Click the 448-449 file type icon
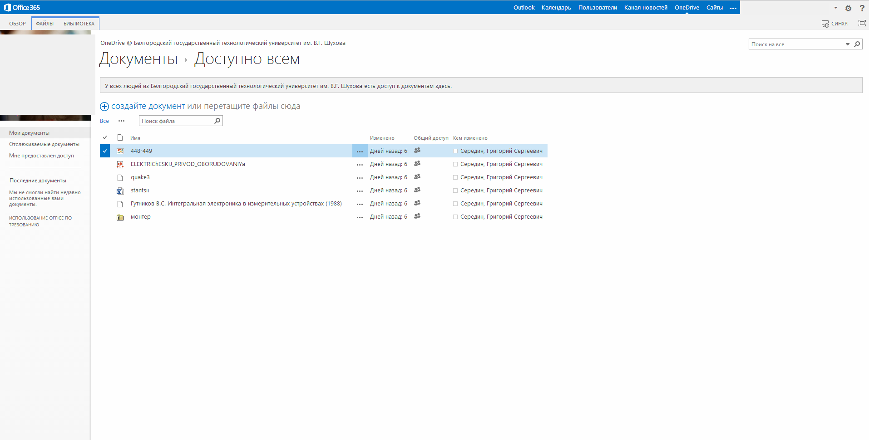 click(120, 151)
